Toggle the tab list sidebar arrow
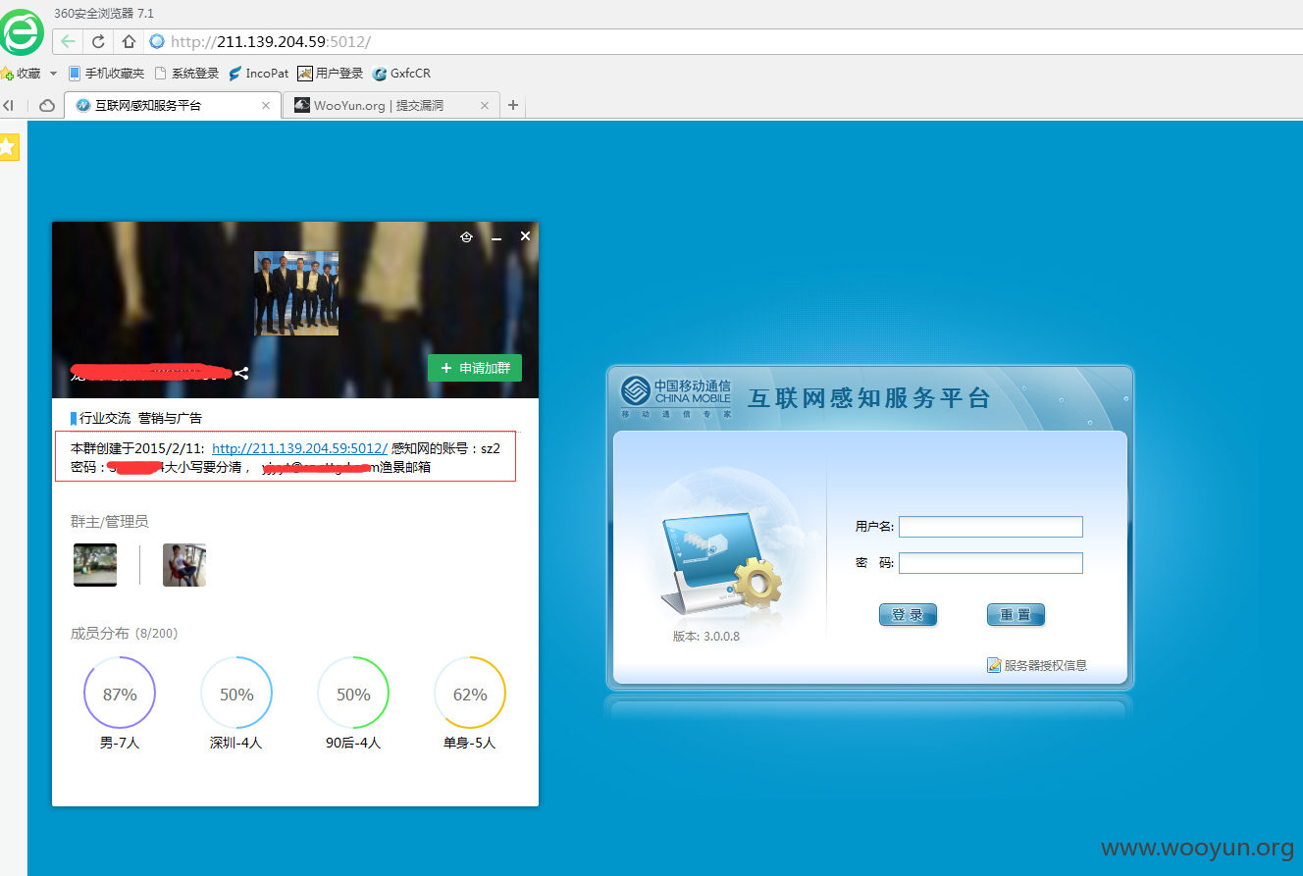The height and width of the screenshot is (876, 1303). click(8, 105)
